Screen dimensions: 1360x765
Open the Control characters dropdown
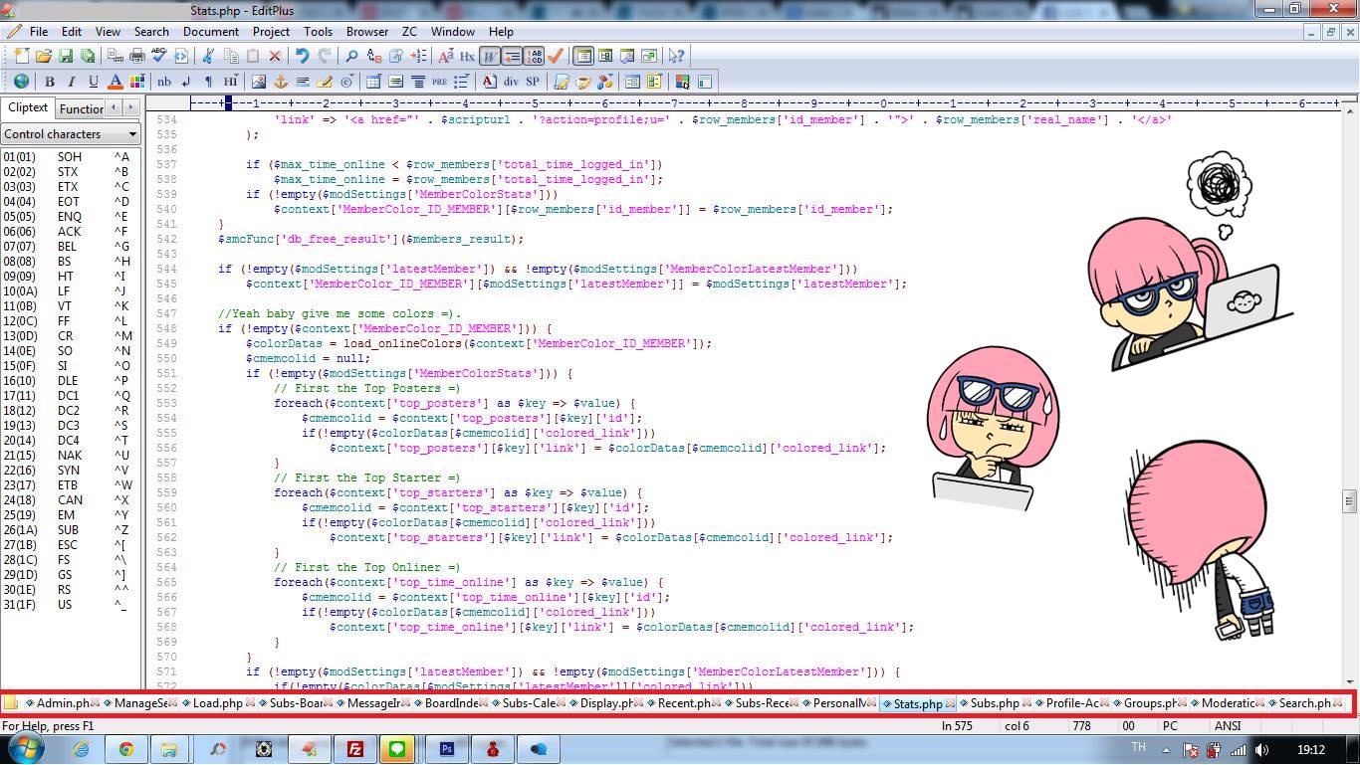click(71, 134)
